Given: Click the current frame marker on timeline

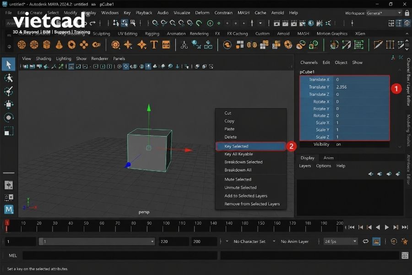Looking at the screenshot, I should click(7, 226).
